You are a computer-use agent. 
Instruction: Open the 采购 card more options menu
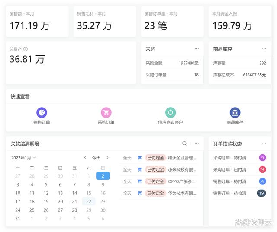click(197, 49)
